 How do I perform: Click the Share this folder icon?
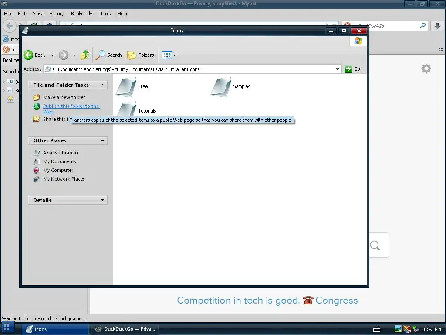37,119
